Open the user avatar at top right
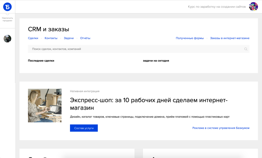Image resolution: width=262 pixels, height=158 pixels. (253, 7)
